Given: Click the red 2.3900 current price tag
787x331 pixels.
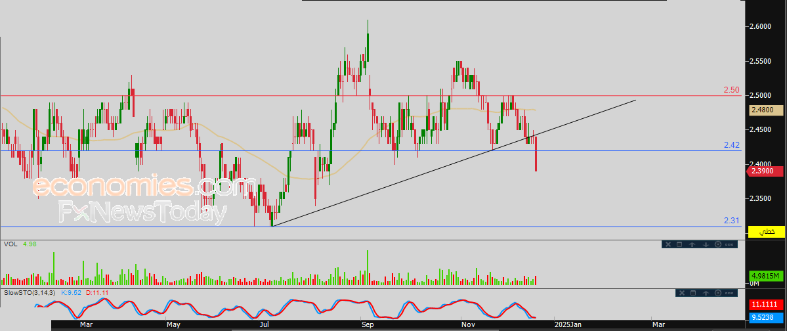Looking at the screenshot, I should pyautogui.click(x=765, y=171).
